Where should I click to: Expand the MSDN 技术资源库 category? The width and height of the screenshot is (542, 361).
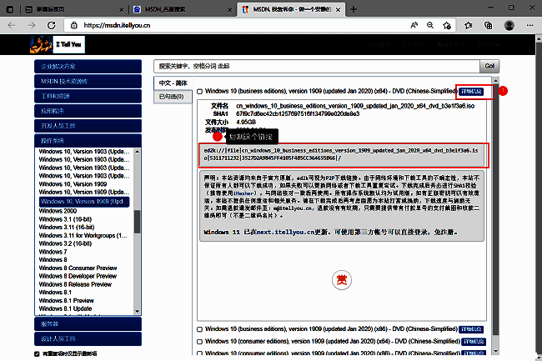pyautogui.click(x=88, y=81)
